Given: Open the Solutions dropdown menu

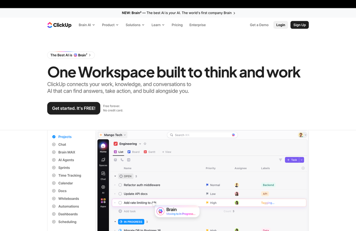Looking at the screenshot, I should [135, 25].
